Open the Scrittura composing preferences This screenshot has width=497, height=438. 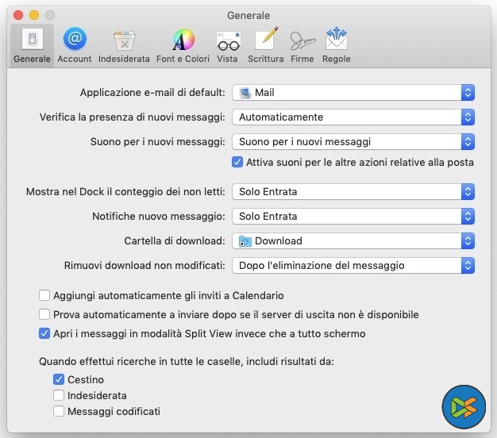tap(265, 44)
